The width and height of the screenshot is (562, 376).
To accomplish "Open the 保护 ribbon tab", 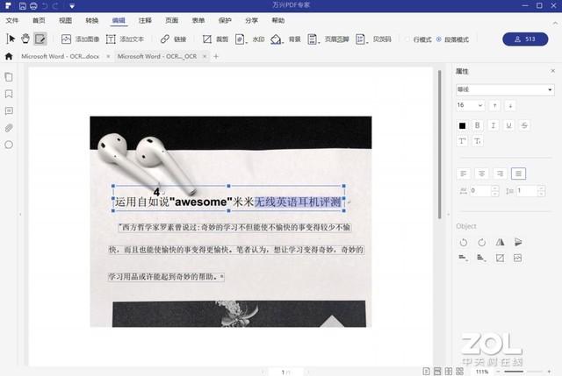I will 225,20.
